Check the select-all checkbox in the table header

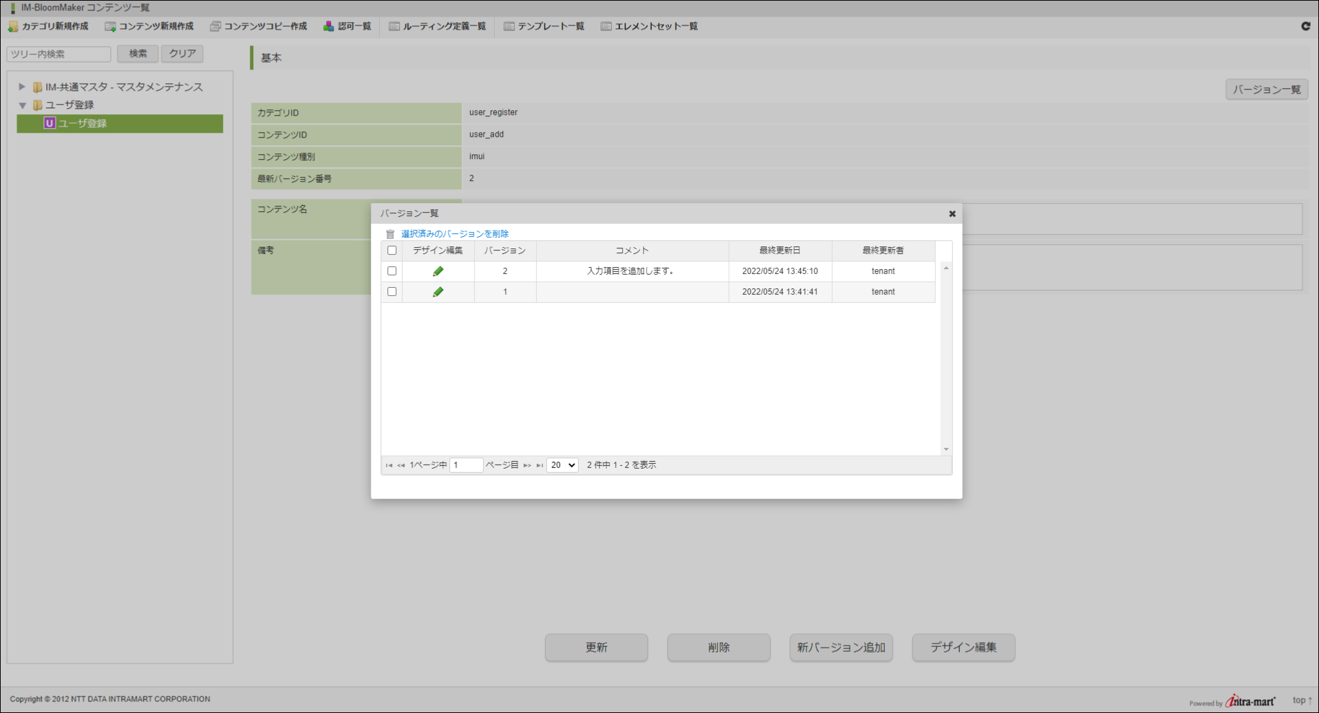(x=392, y=251)
